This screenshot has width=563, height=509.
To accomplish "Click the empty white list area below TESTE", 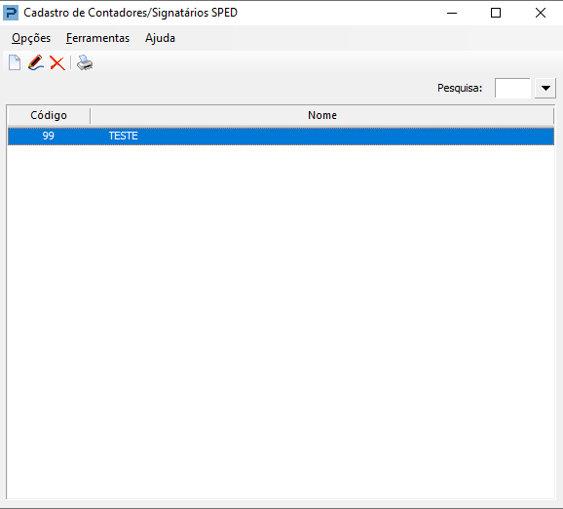I will coord(281,322).
